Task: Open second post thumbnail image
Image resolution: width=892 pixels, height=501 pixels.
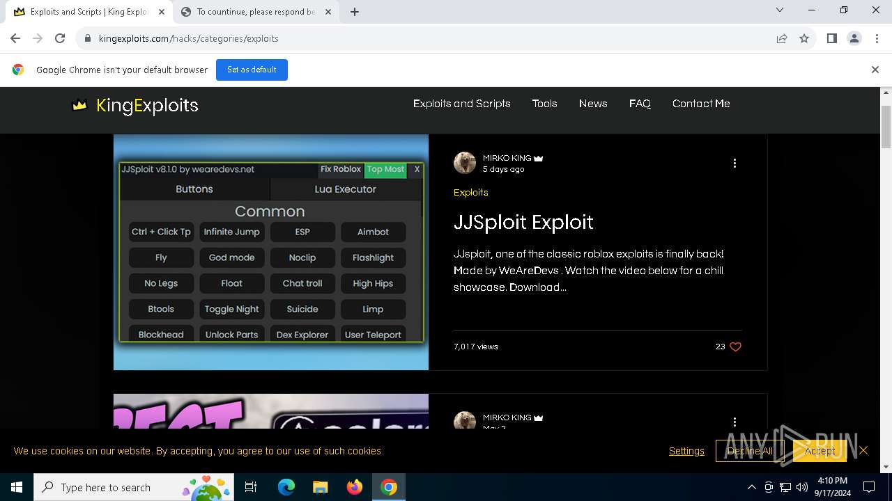Action: [271, 411]
